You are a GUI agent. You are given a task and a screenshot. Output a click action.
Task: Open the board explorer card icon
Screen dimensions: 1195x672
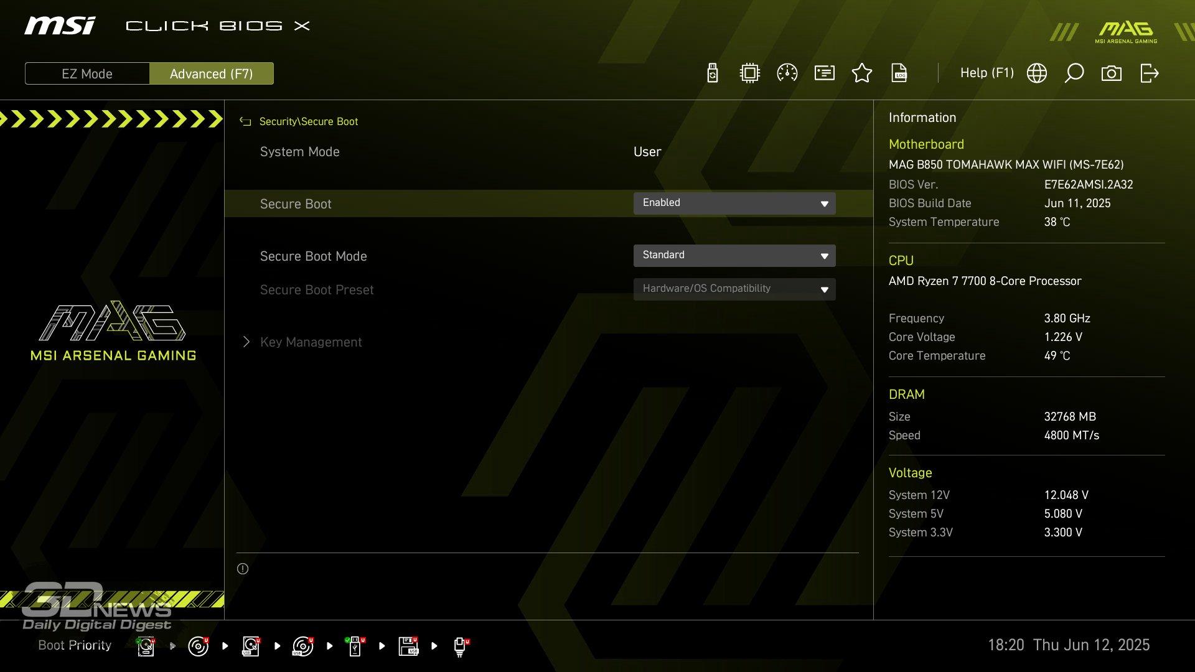pyautogui.click(x=825, y=73)
